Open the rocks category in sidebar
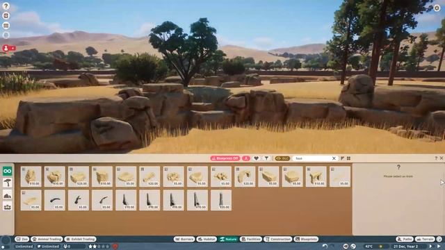This screenshot has height=250, width=445. (8, 195)
